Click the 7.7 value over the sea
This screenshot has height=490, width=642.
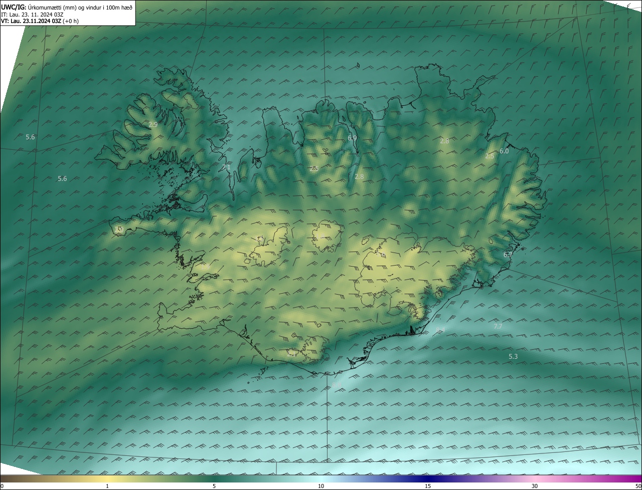click(x=498, y=326)
